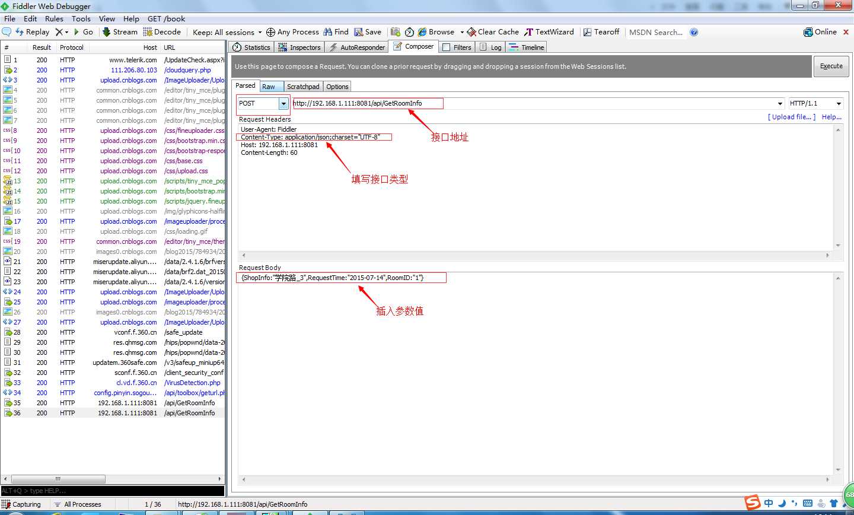Click the request URL field
This screenshot has width=854, height=515.
point(535,103)
